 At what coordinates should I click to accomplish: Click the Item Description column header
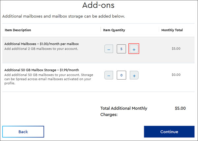18,30
